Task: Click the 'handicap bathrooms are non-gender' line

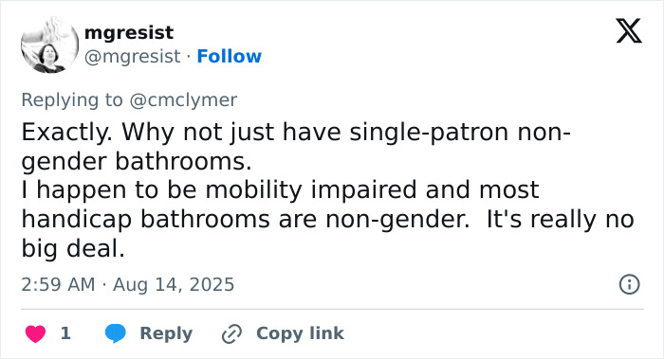Action: [x=328, y=219]
